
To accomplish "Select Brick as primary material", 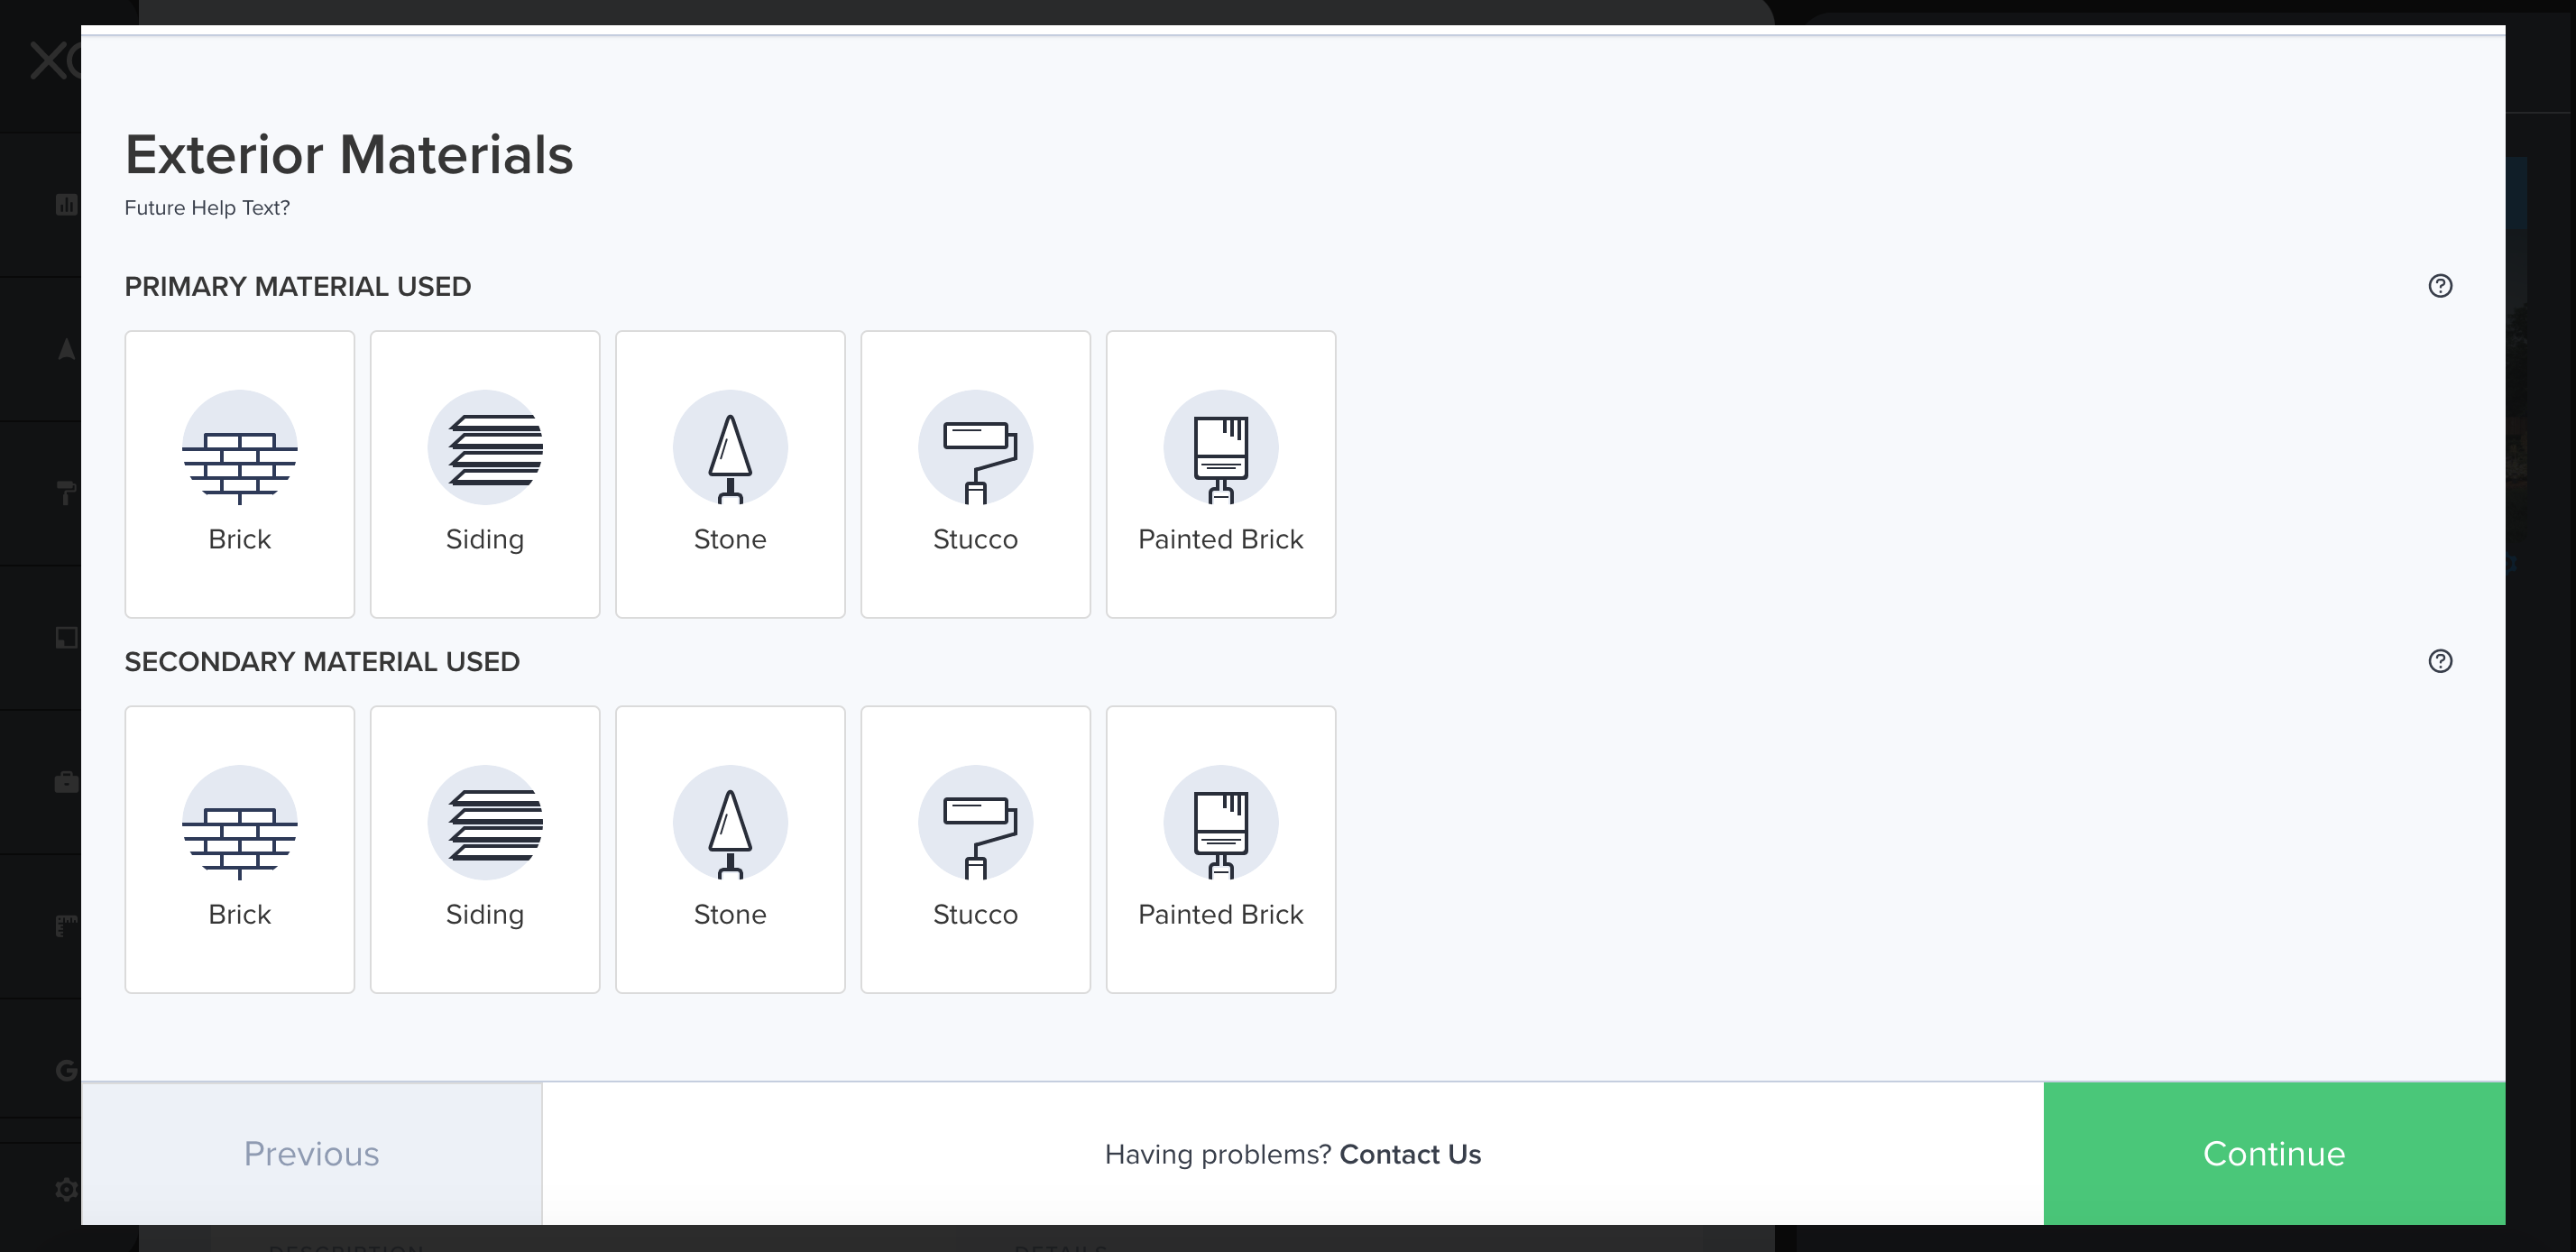I will coord(239,474).
